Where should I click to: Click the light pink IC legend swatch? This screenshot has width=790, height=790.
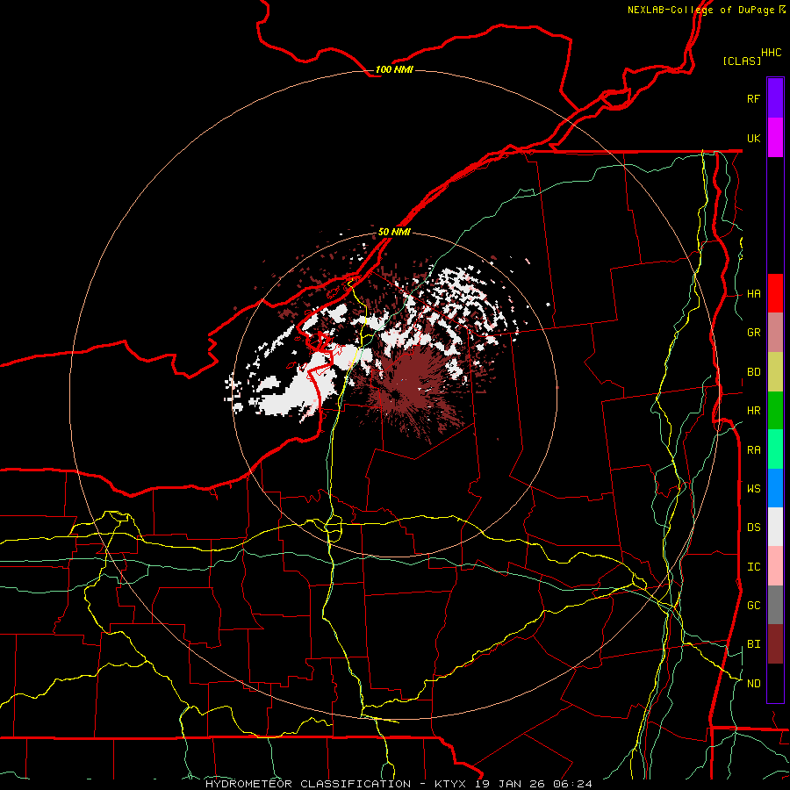coord(775,566)
